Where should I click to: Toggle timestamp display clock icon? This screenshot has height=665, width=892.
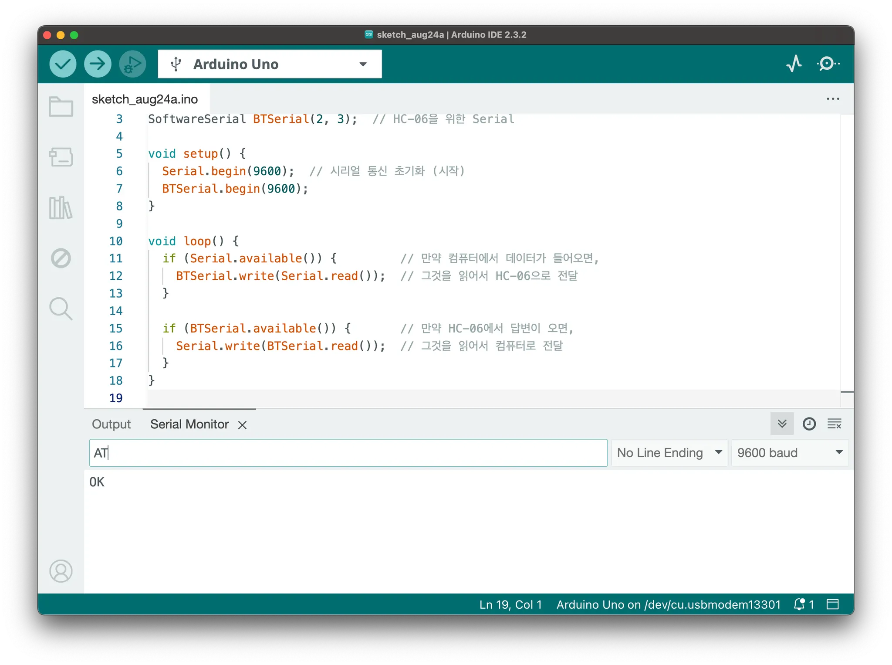809,424
